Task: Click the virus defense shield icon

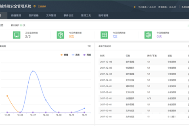Action: (x=60, y=35)
